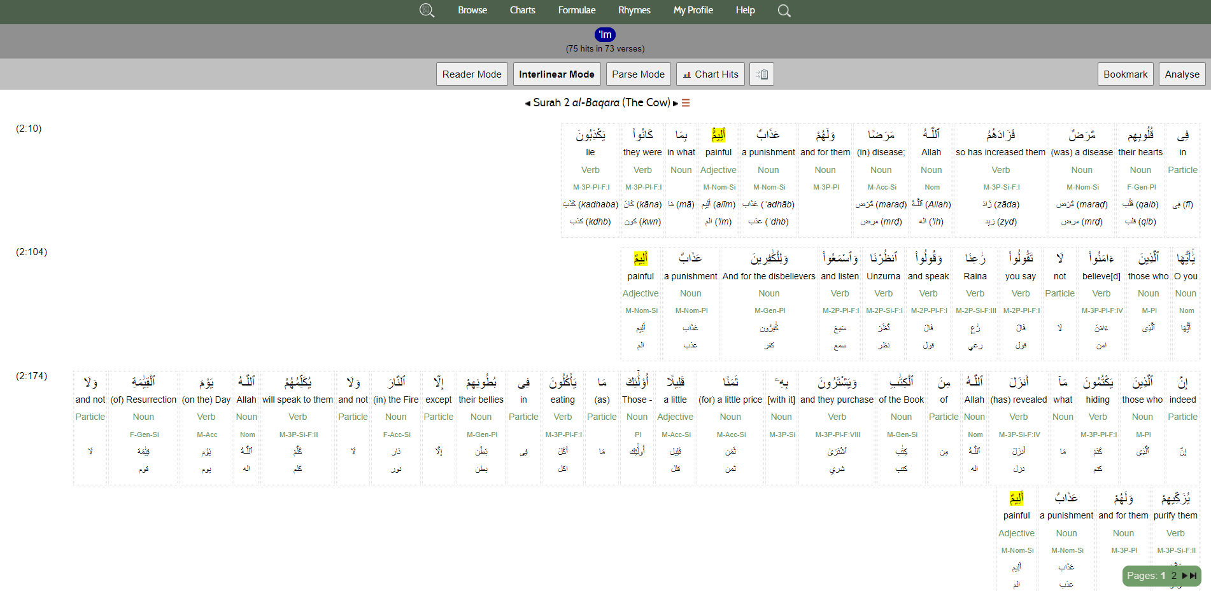Open the quick page lookup icon top left
Viewport: 1211px width, 591px height.
(427, 10)
